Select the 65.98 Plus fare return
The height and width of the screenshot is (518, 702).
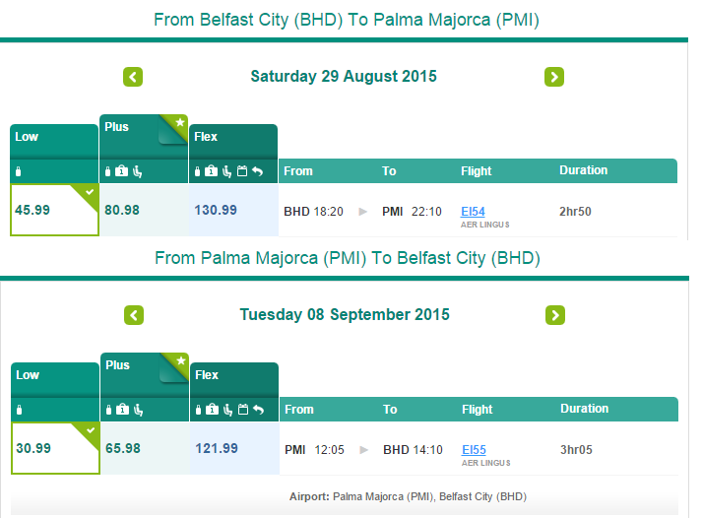pos(145,448)
